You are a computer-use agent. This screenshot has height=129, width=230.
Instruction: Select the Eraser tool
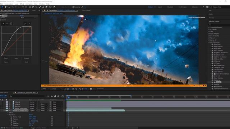[46, 7]
